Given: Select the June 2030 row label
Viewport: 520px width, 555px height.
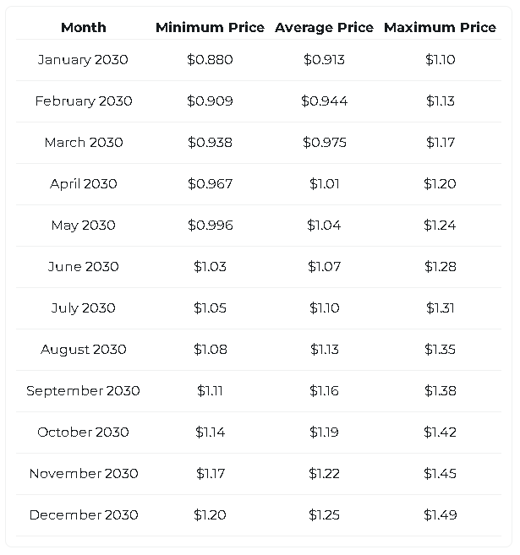Looking at the screenshot, I should point(83,267).
